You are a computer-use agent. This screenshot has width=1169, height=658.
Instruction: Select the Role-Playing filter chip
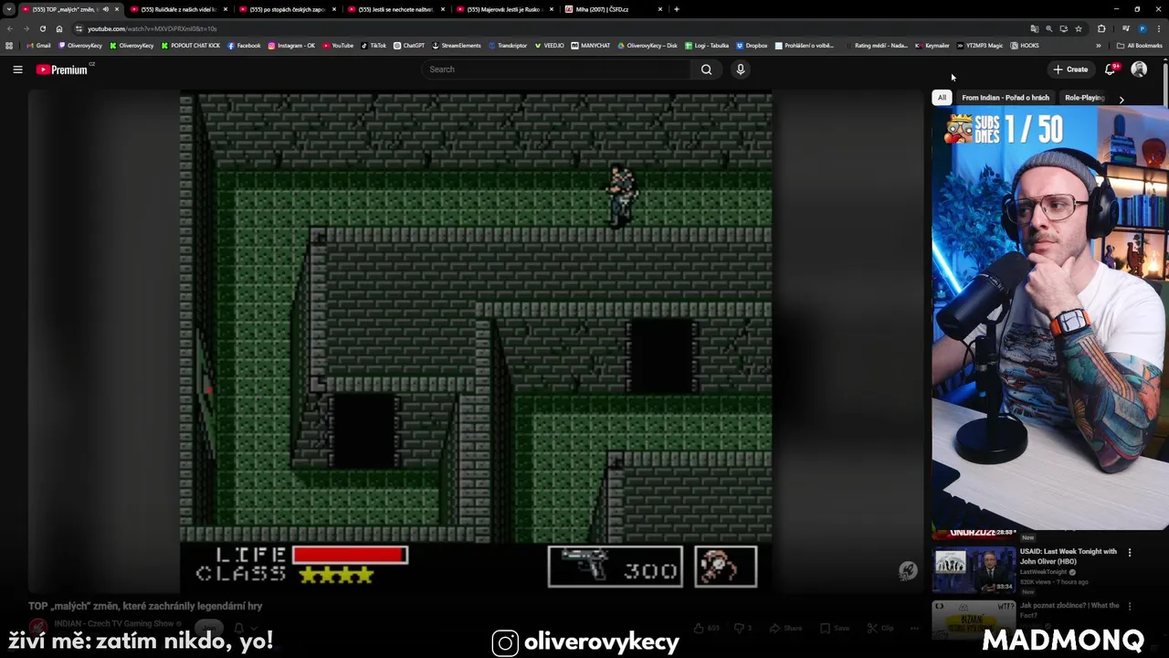tap(1084, 98)
